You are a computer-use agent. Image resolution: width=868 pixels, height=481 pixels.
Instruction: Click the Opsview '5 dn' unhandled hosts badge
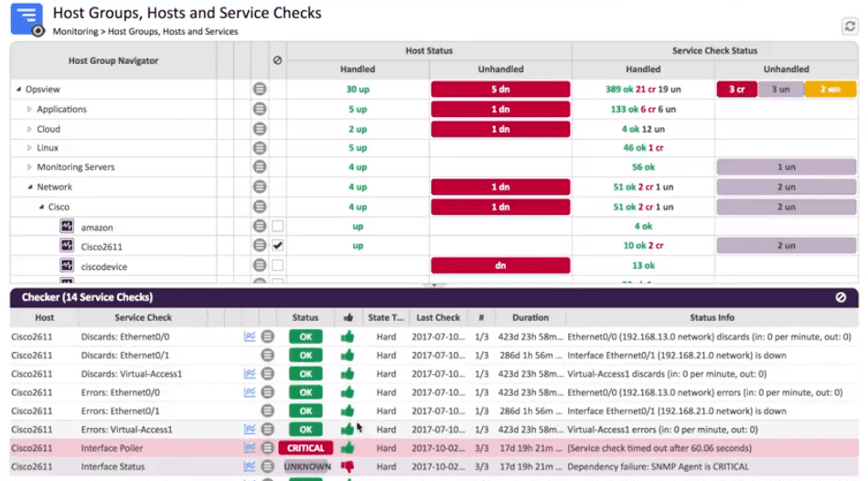pyautogui.click(x=500, y=89)
